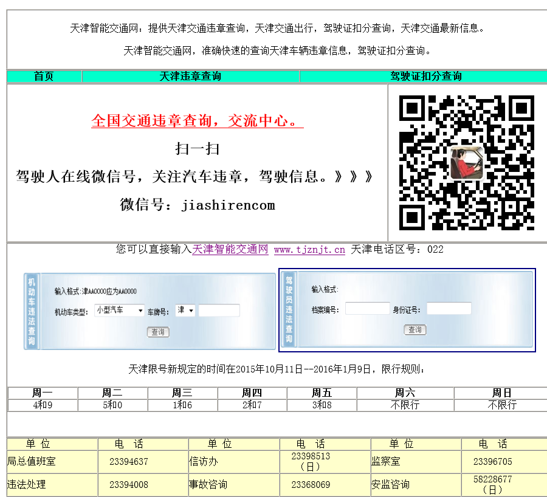
Task: Select the 事故咨询 unit cell
Action: pyautogui.click(x=234, y=484)
